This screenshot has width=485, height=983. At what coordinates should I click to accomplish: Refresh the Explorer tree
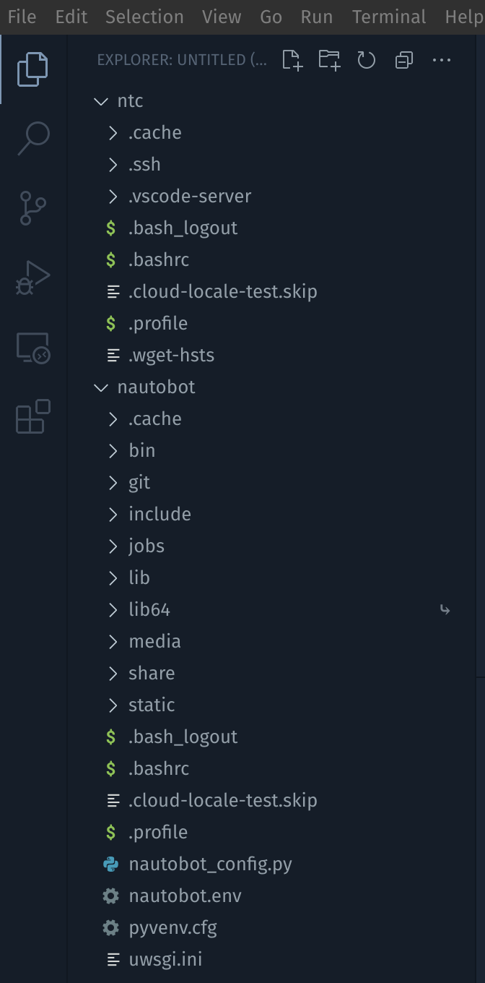[367, 60]
